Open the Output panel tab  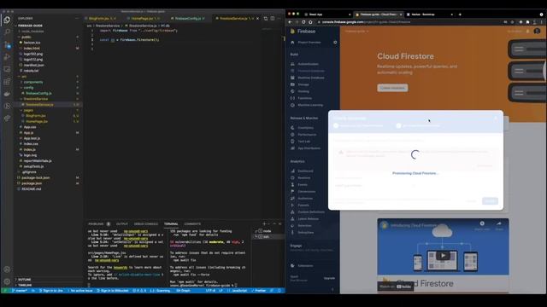coord(122,223)
